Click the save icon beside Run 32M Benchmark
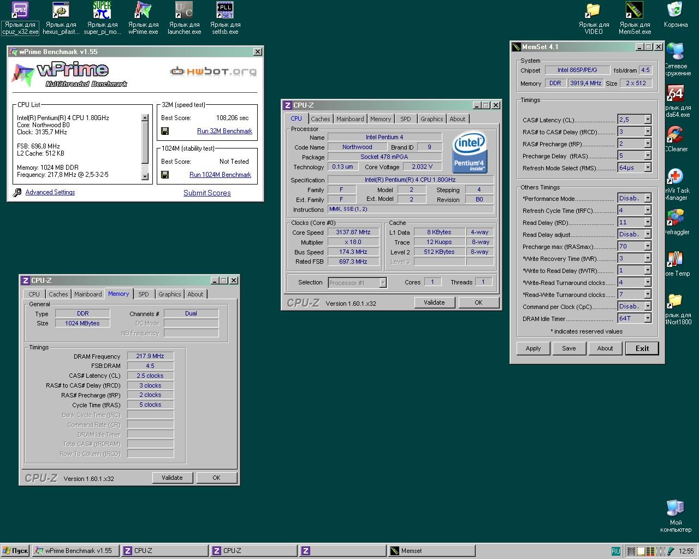This screenshot has width=699, height=559. [165, 131]
